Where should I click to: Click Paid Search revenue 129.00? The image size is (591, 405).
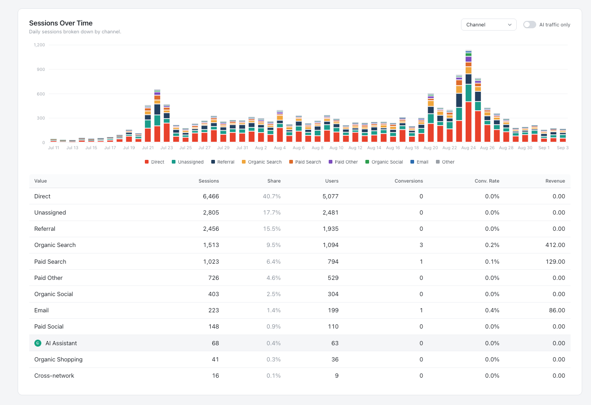click(x=556, y=262)
